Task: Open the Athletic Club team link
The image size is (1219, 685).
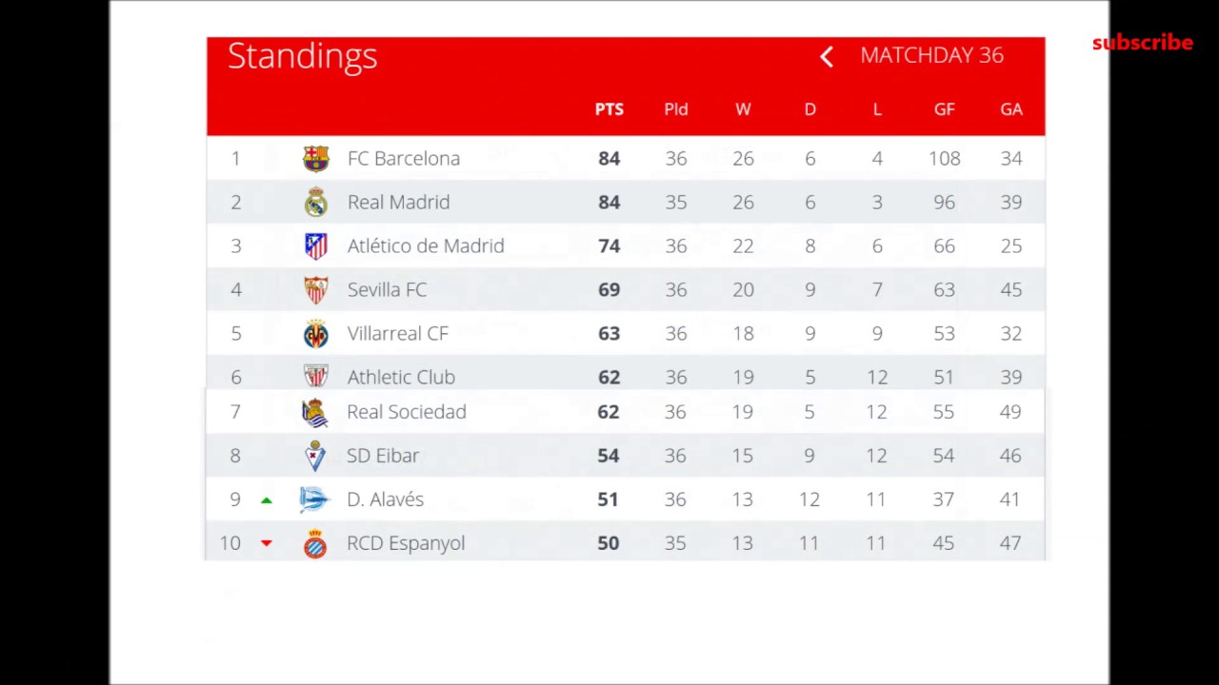Action: (x=400, y=377)
